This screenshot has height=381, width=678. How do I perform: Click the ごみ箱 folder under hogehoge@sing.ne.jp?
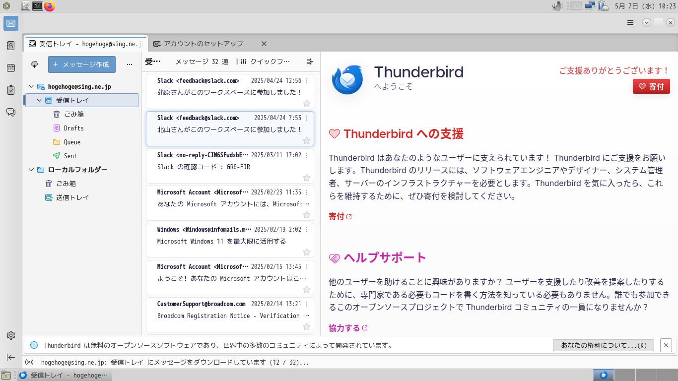(73, 114)
